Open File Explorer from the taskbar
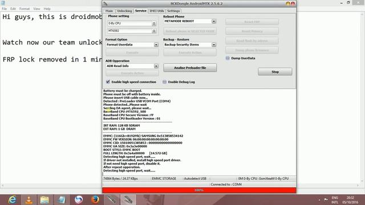This screenshot has height=205, width=365. (x=44, y=200)
